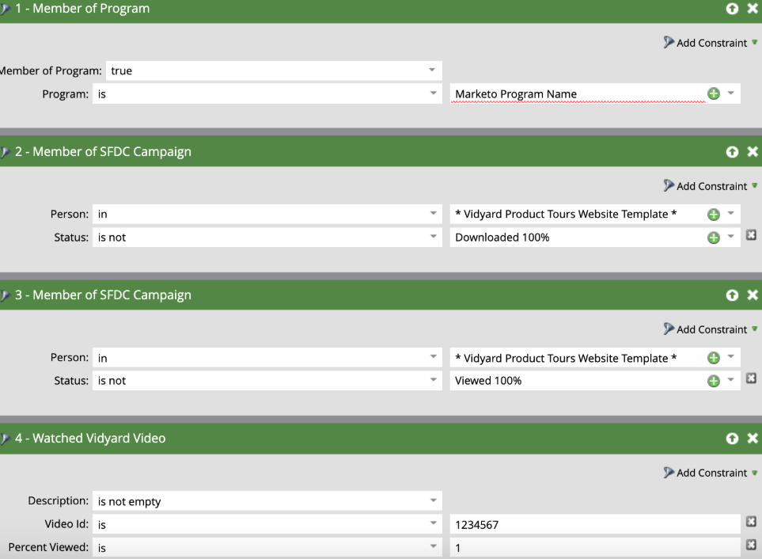Image resolution: width=762 pixels, height=559 pixels.
Task: Open filter 3 Person 'in' operator dropdown
Action: pos(433,357)
